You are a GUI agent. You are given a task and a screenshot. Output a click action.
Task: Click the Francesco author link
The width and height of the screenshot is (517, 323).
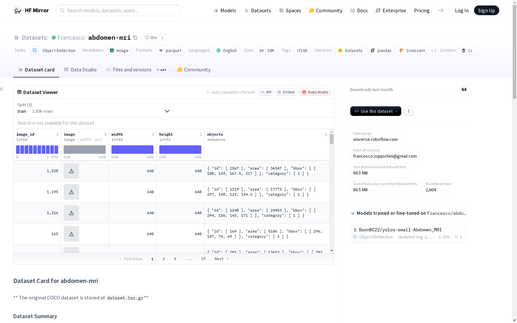pyautogui.click(x=71, y=37)
